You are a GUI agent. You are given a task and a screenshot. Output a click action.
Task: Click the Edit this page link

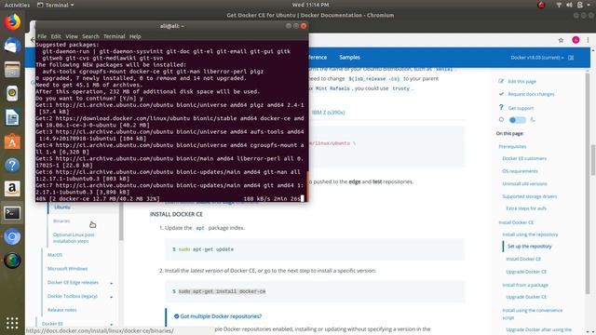(x=521, y=81)
